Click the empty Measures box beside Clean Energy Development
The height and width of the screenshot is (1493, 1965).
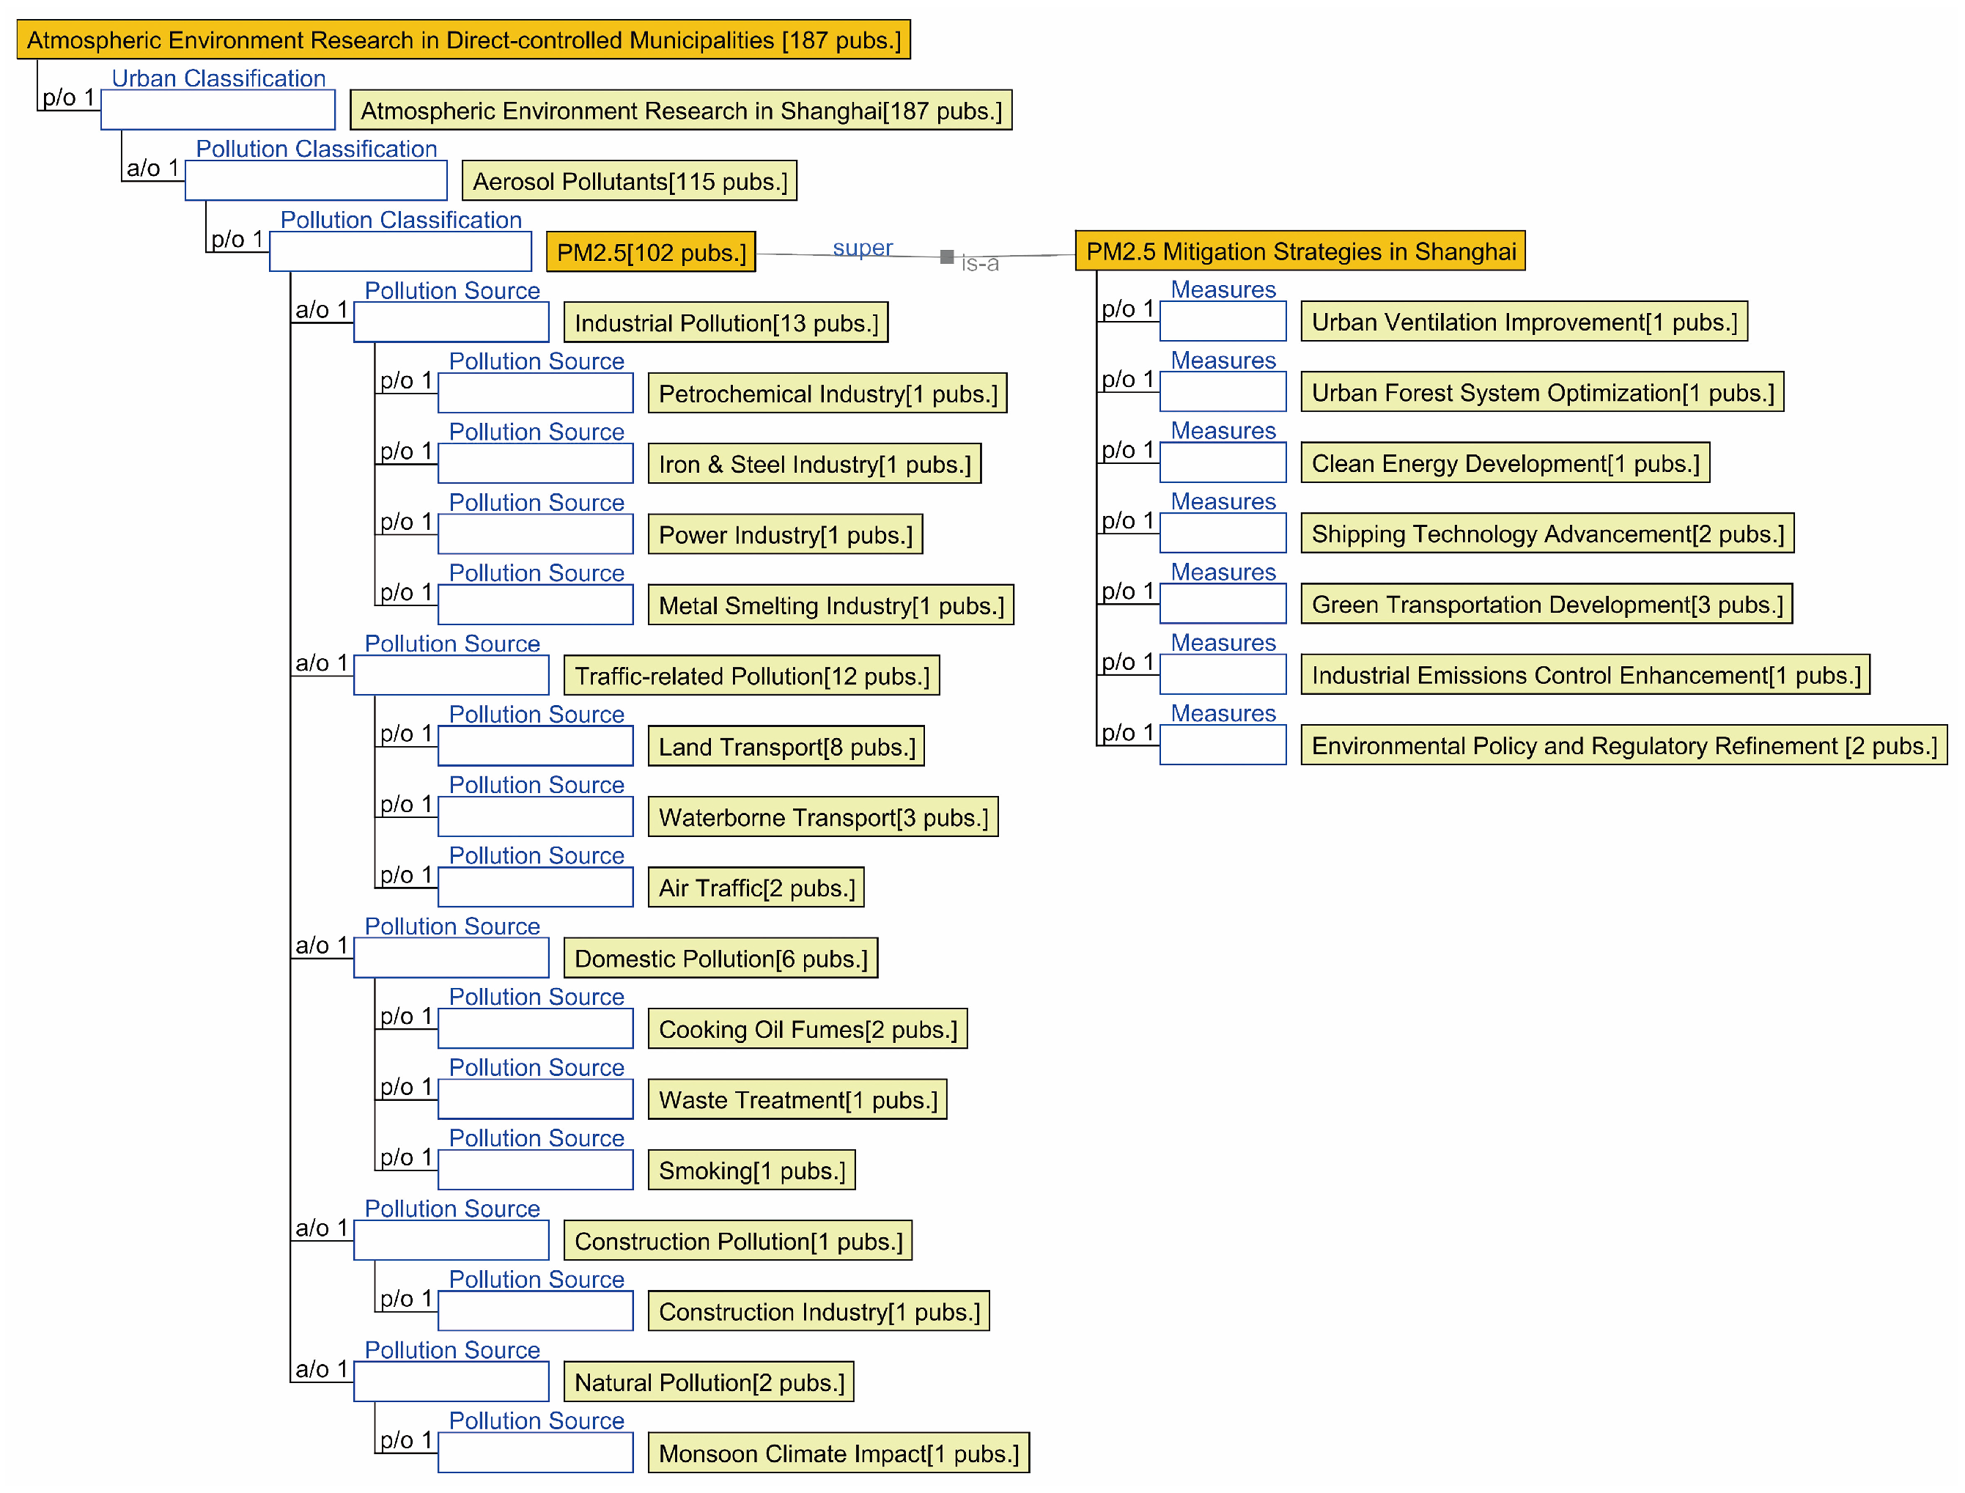(x=1222, y=463)
